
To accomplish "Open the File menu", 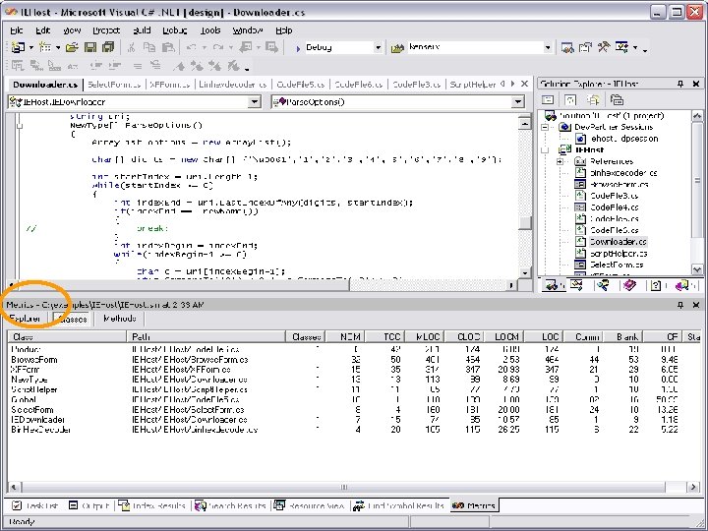I will 17,30.
